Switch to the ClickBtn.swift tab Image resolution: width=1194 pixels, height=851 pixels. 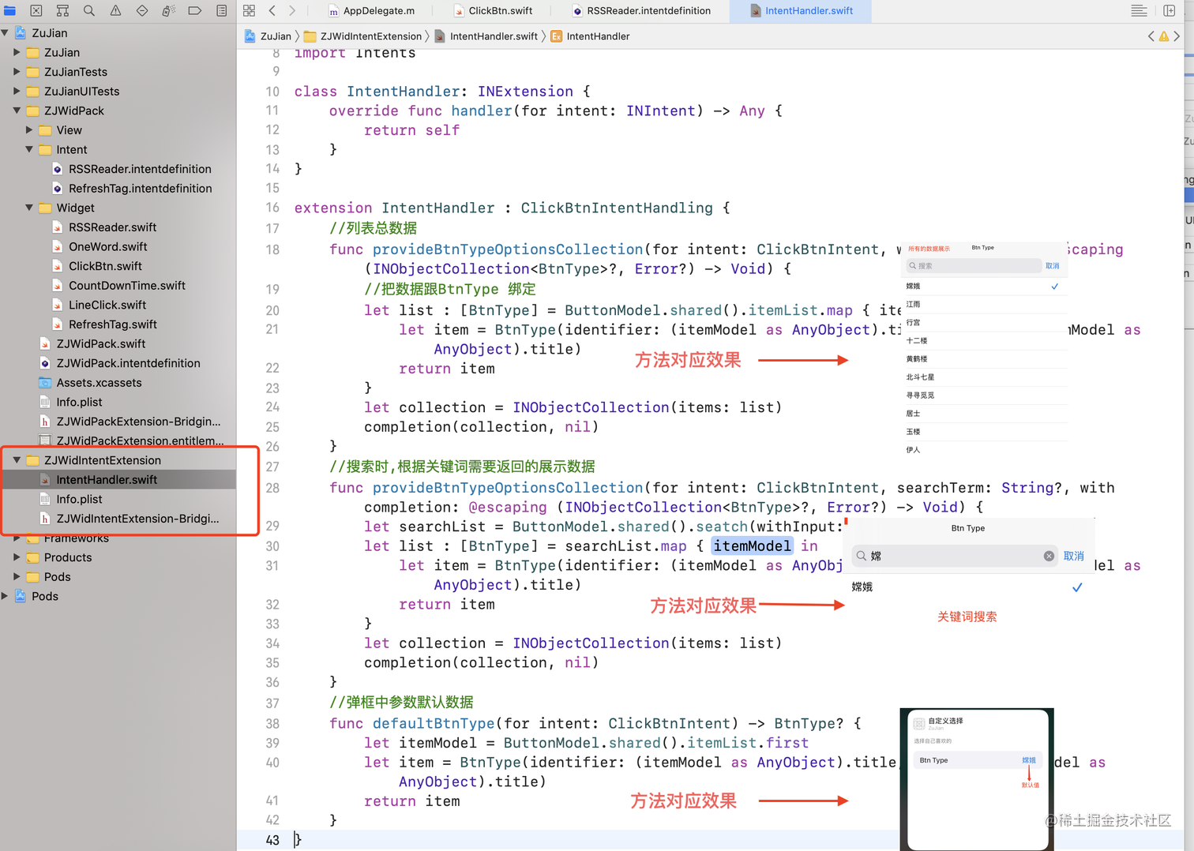[x=494, y=10]
